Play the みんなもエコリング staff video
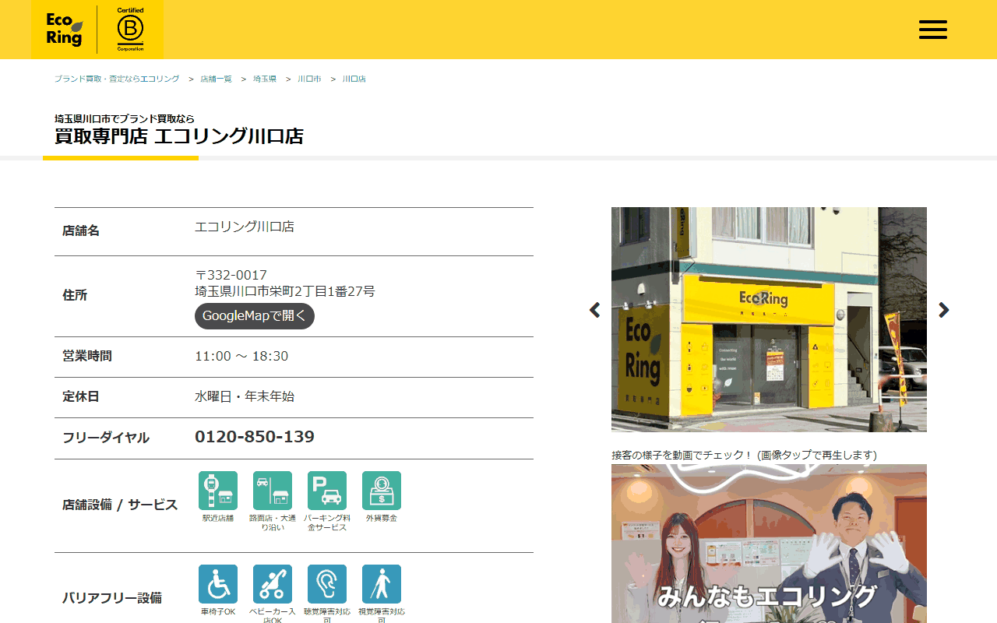Screen dimensions: 997x623 click(769, 544)
